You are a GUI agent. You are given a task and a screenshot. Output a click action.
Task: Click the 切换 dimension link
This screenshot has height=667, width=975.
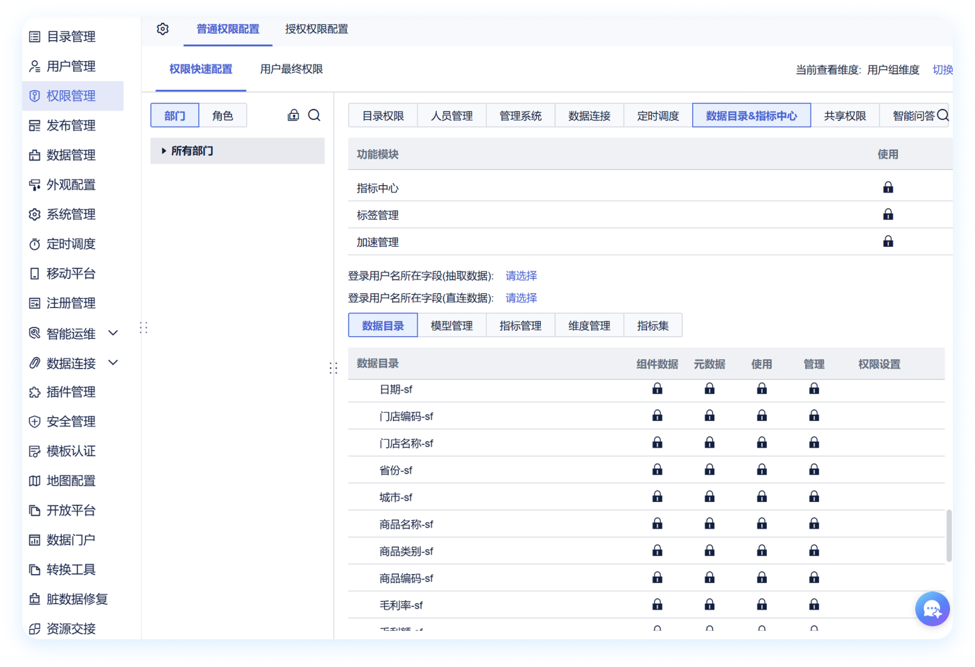942,70
